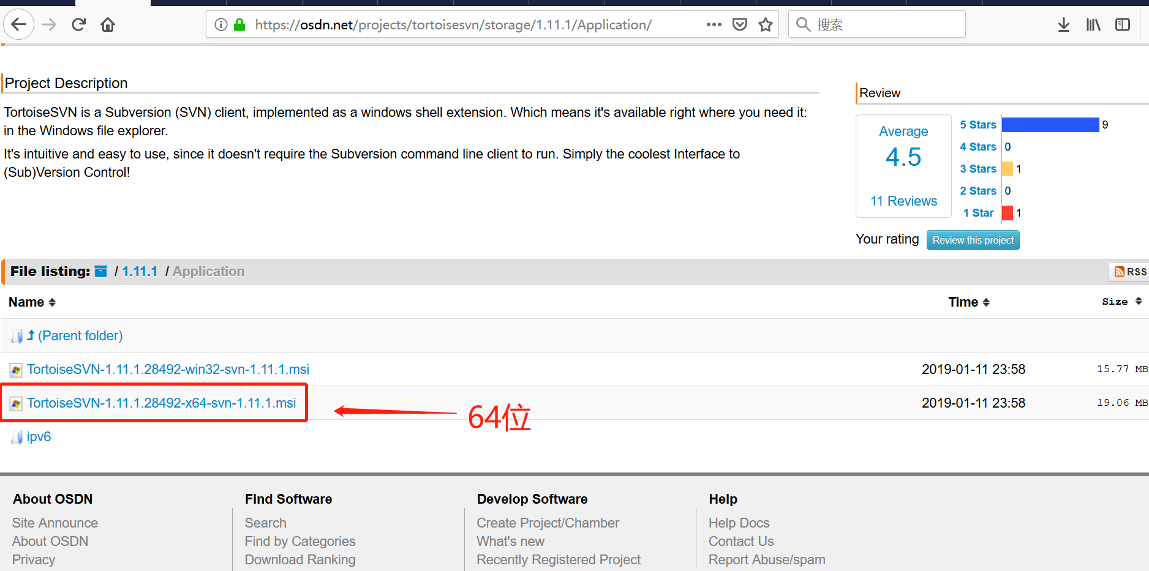The image size is (1149, 571).
Task: Click the x64 msi file icon
Action: click(x=16, y=403)
